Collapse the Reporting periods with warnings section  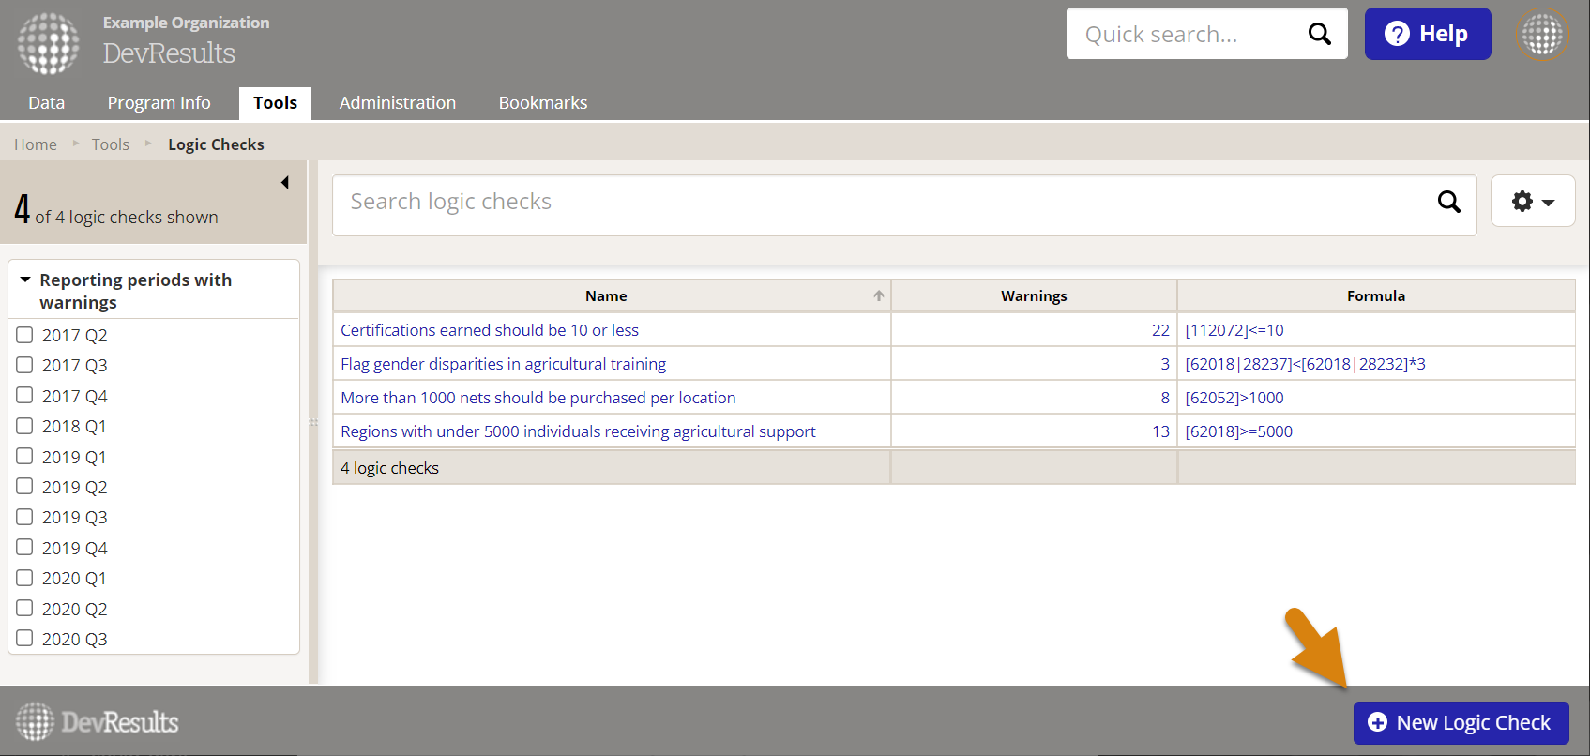25,280
